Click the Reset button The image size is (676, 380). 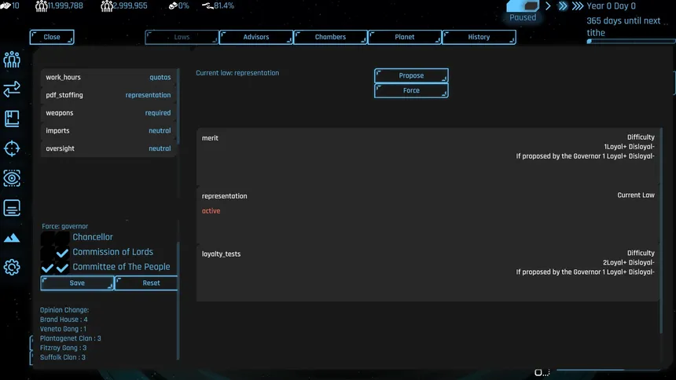coord(146,283)
